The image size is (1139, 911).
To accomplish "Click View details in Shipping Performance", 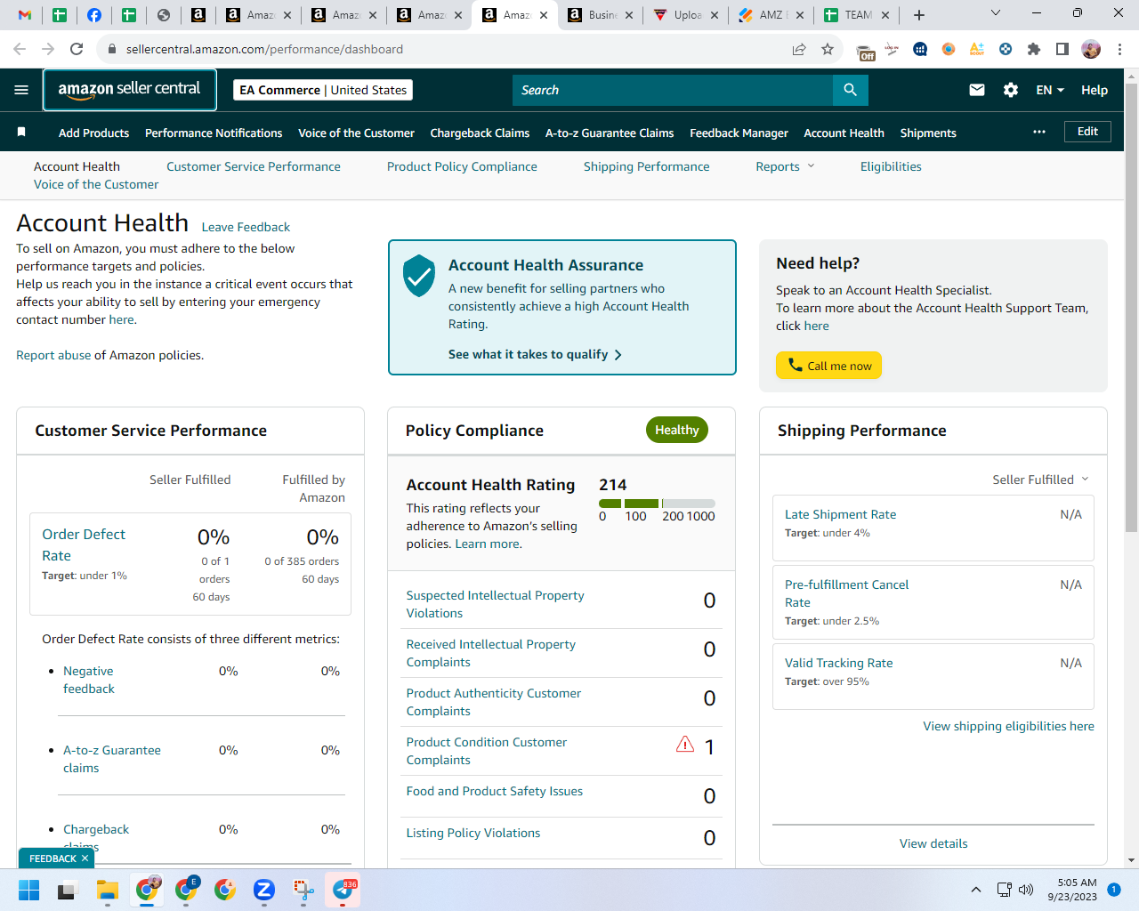I will coord(933,843).
